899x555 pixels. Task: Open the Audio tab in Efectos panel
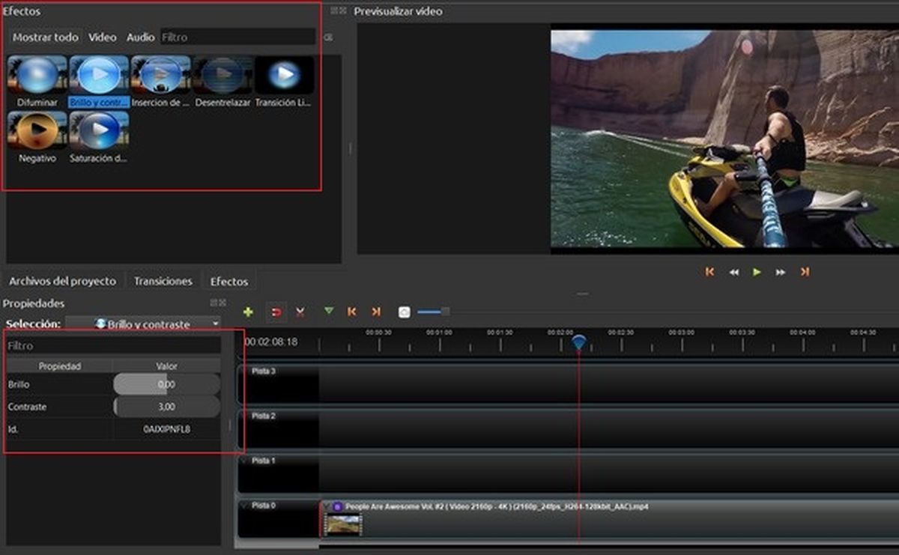139,37
